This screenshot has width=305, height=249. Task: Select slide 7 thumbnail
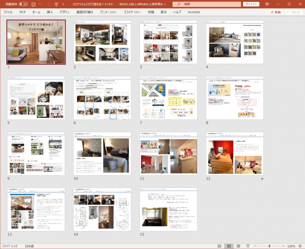[168, 98]
